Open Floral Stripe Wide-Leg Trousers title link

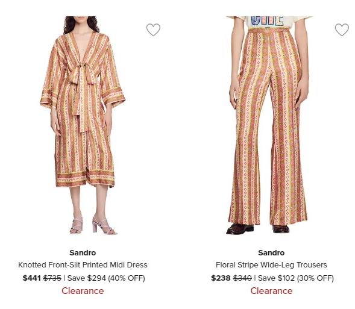click(271, 264)
